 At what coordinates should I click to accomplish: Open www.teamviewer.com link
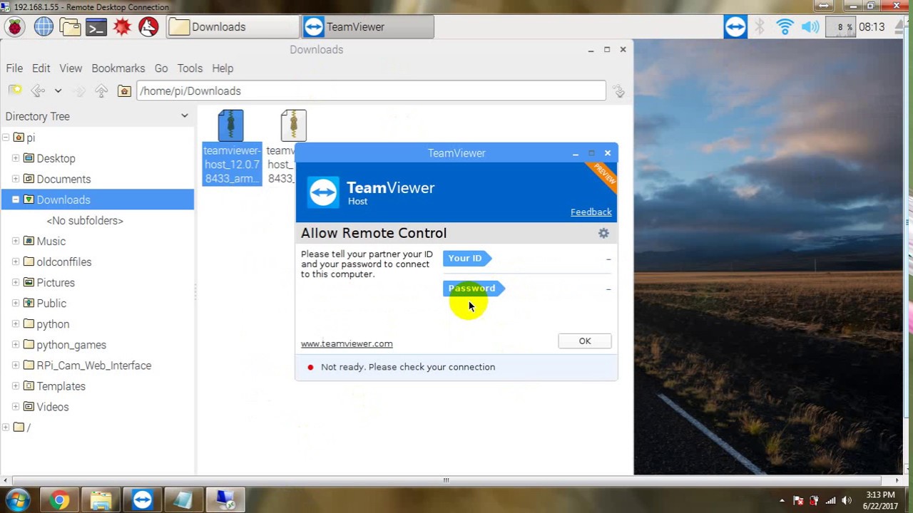click(347, 343)
